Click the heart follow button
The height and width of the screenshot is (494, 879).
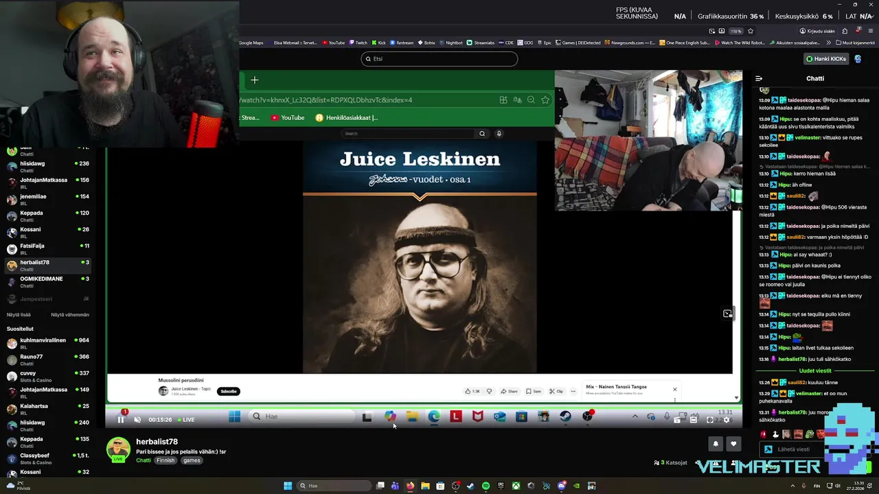pos(733,444)
